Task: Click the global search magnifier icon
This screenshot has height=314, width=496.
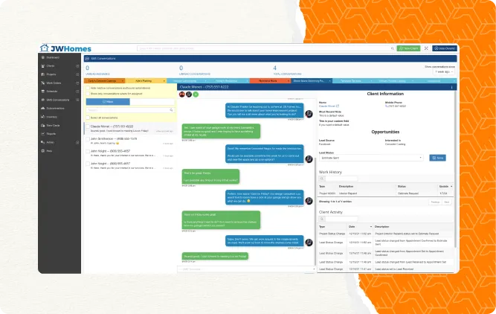Action: [x=392, y=48]
